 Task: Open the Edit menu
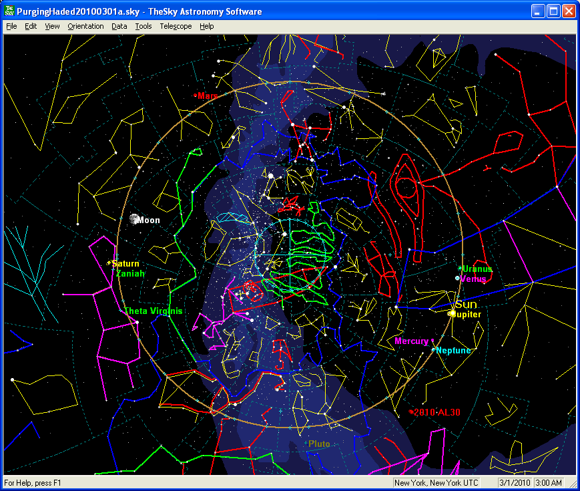pyautogui.click(x=31, y=26)
